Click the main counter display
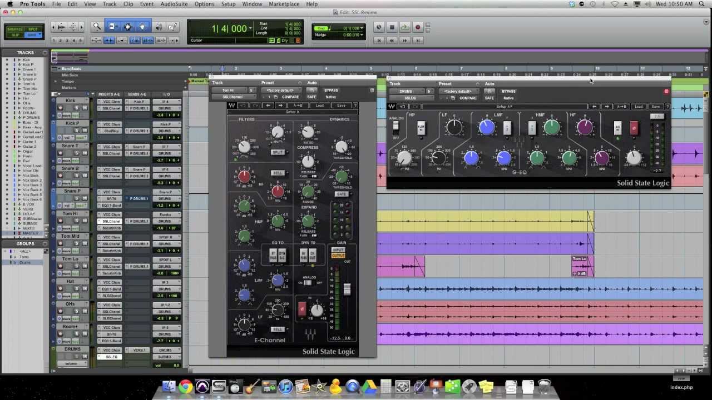 pos(229,28)
